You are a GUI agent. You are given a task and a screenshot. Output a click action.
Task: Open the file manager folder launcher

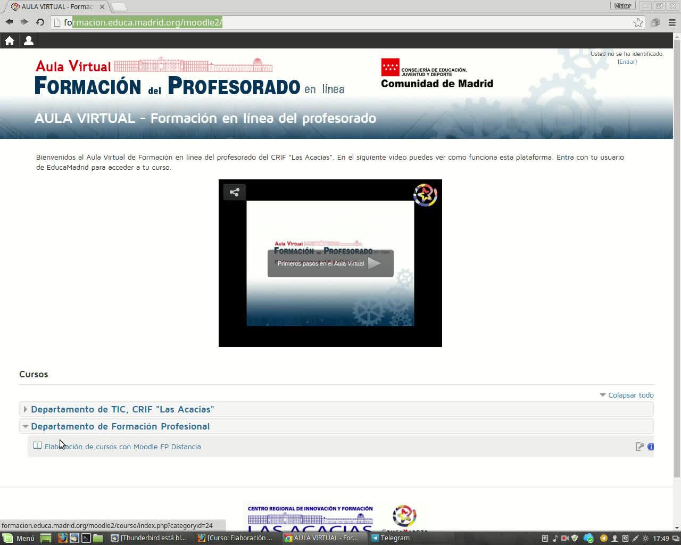point(97,538)
